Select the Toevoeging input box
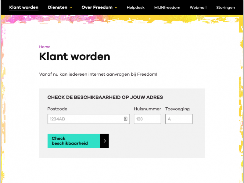 coord(179,119)
